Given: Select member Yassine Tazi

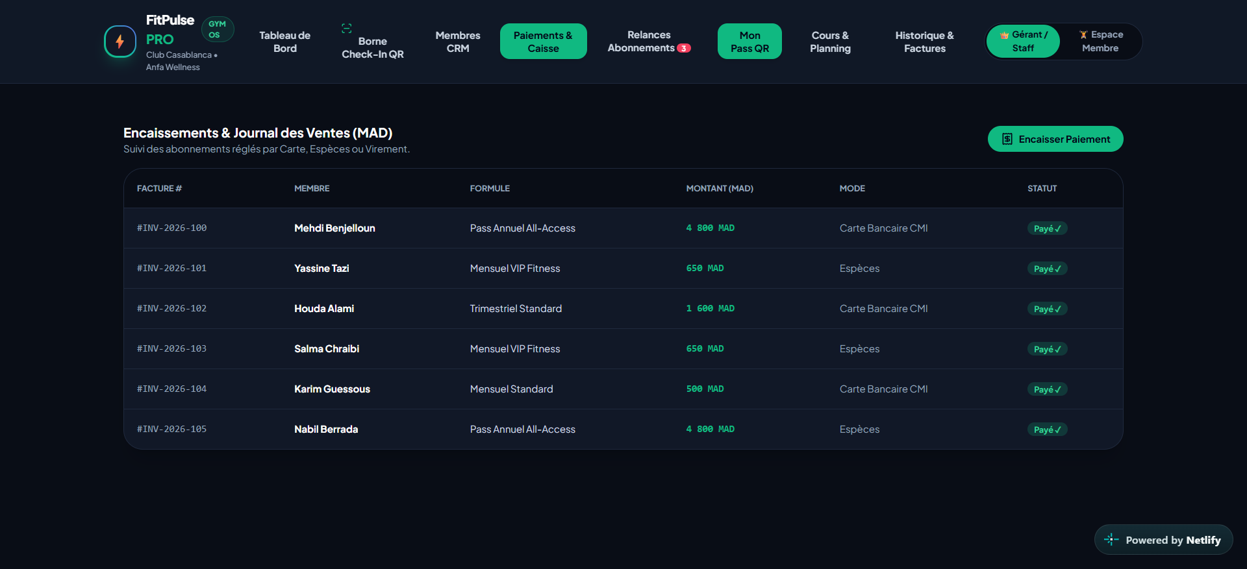Looking at the screenshot, I should [321, 269].
